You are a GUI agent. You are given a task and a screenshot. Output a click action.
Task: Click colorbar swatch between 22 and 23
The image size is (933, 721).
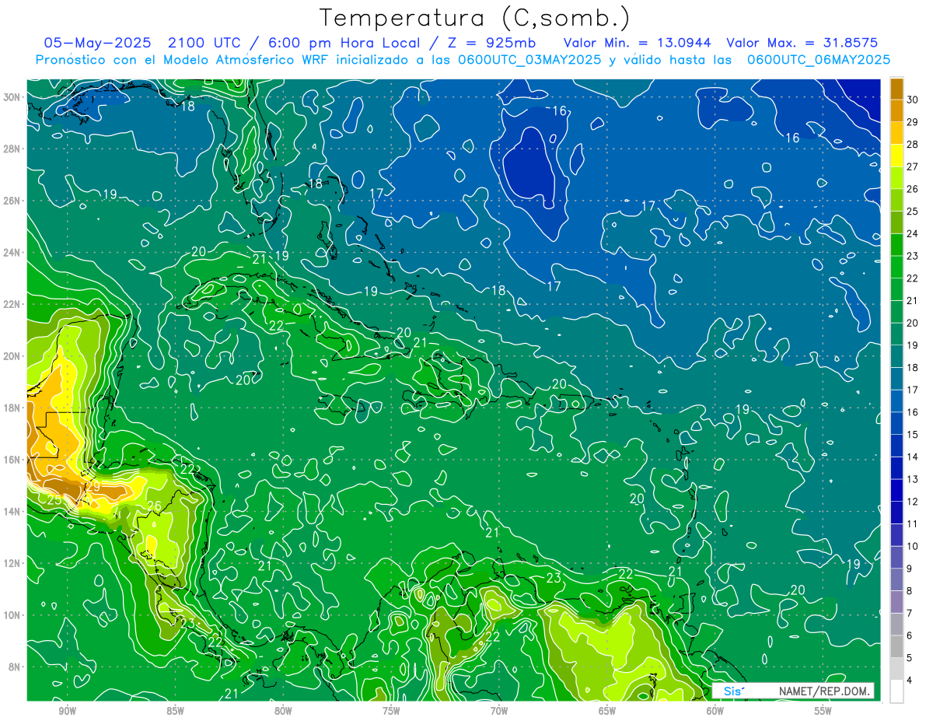(x=896, y=267)
